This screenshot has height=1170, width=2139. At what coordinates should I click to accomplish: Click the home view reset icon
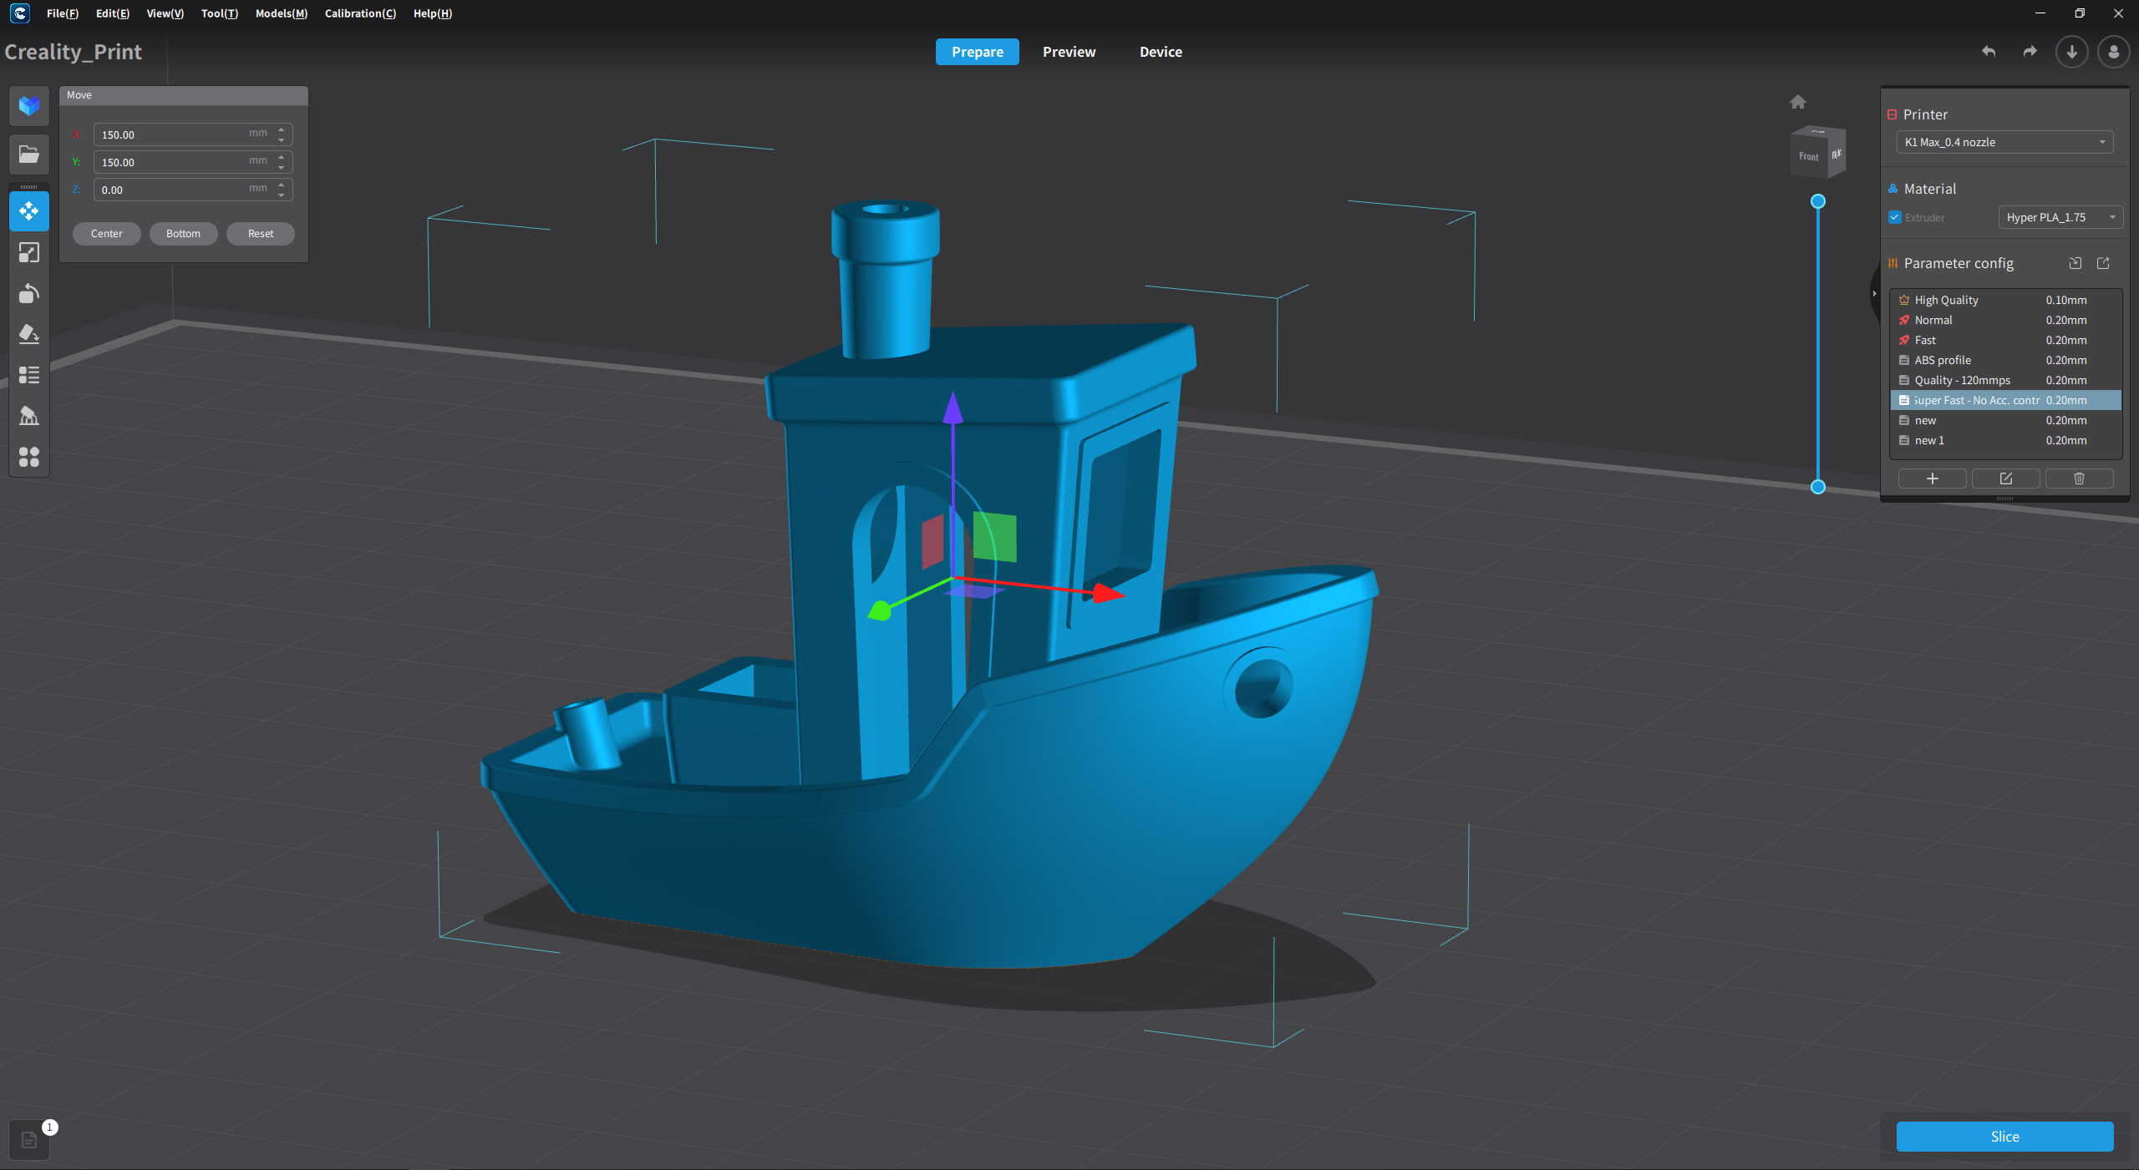1798,102
